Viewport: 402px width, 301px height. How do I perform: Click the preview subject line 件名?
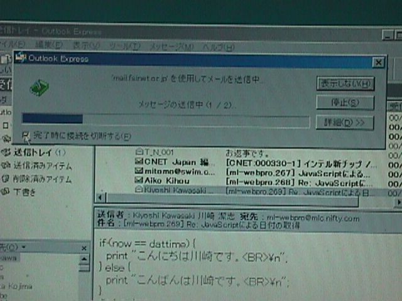pos(198,224)
